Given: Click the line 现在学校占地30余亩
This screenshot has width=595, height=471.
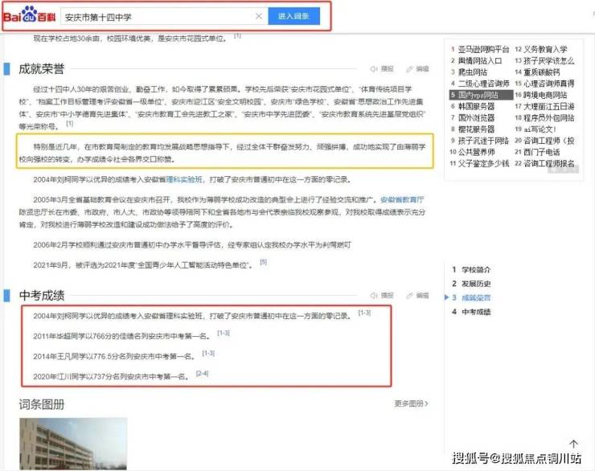Looking at the screenshot, I should 130,39.
